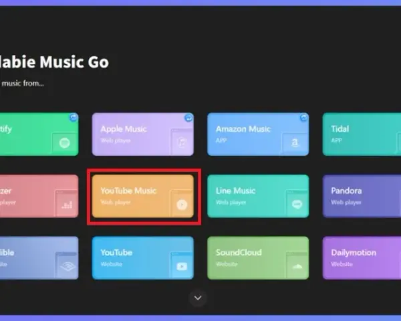Open the YouTube website card

pyautogui.click(x=143, y=257)
